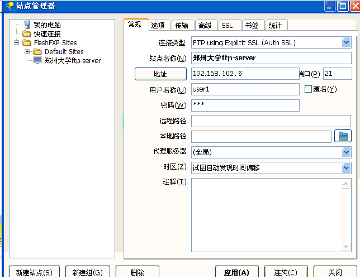Collapse the FlashFXP Sites tree node
Screen dimensions: 360x279
pyautogui.click(x=16, y=42)
